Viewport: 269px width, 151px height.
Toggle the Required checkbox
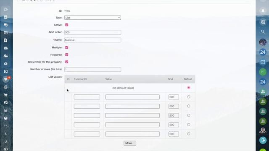pos(67,55)
